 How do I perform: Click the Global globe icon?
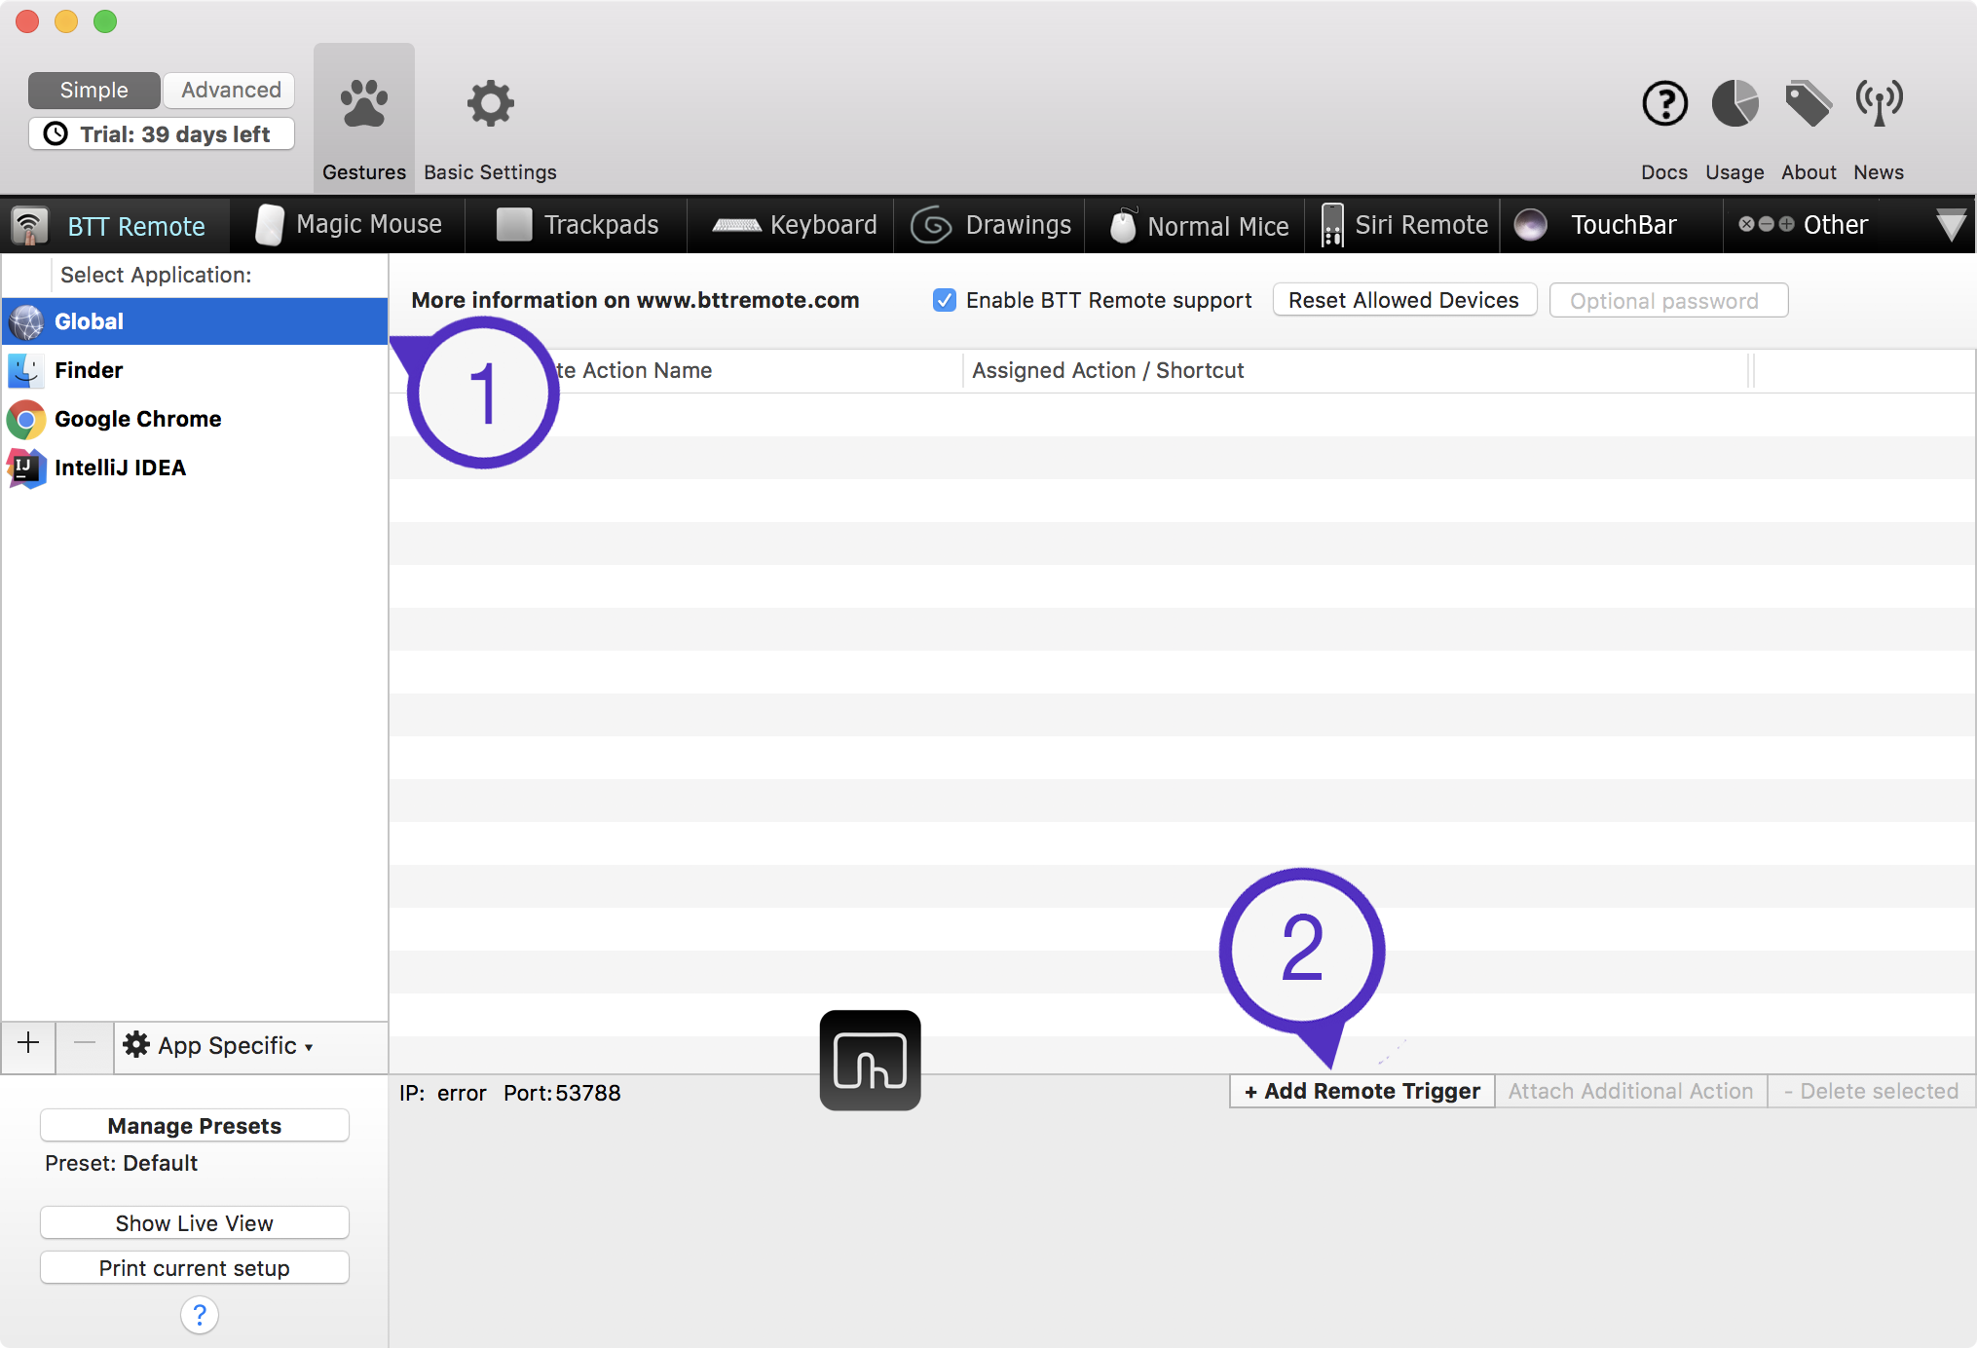click(x=26, y=321)
